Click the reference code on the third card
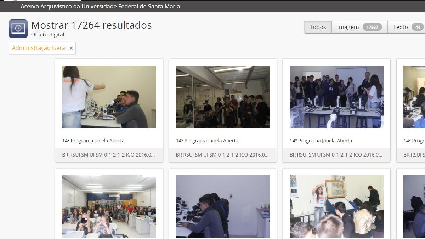The width and height of the screenshot is (425, 239). tap(336, 155)
